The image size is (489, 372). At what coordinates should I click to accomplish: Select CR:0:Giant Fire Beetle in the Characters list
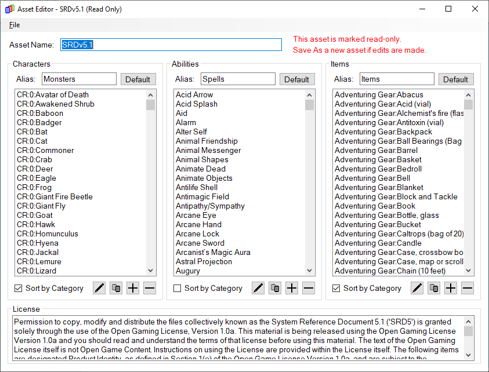tap(81, 197)
